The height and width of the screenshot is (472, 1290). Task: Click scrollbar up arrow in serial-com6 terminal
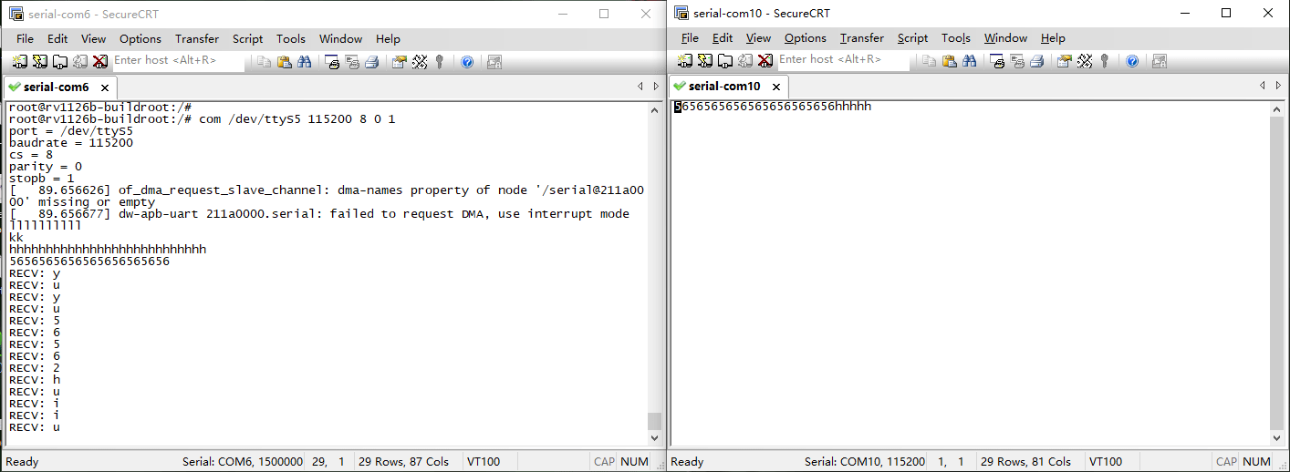point(654,109)
